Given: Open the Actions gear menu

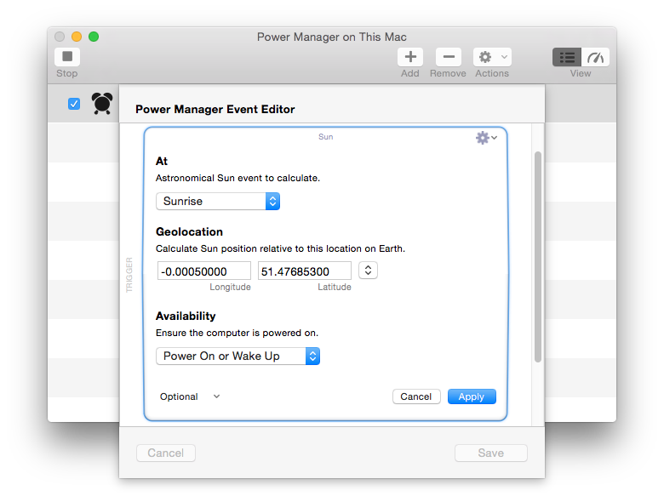Looking at the screenshot, I should coord(492,57).
